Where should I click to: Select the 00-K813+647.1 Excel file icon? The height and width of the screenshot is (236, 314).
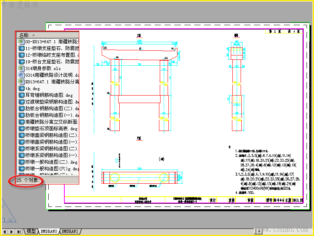[x=22, y=42]
